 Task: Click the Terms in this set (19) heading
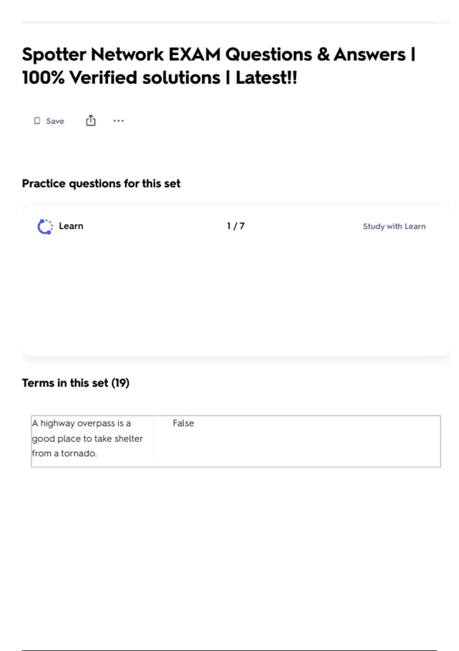tap(75, 383)
